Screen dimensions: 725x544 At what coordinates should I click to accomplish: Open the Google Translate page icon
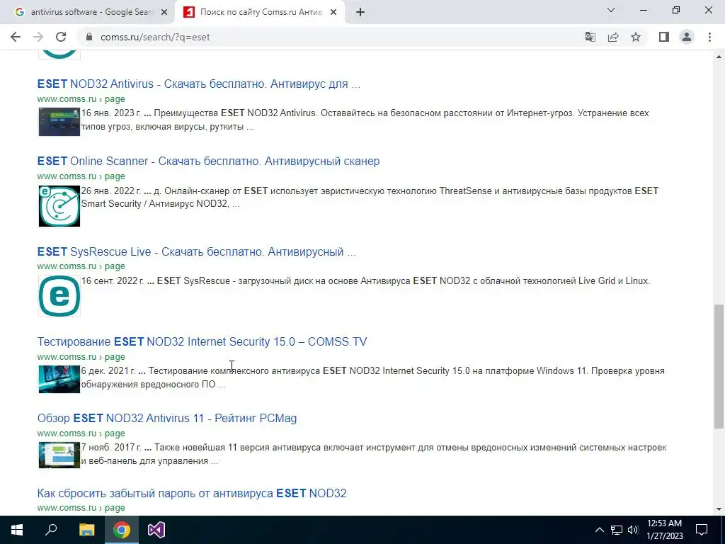point(590,37)
